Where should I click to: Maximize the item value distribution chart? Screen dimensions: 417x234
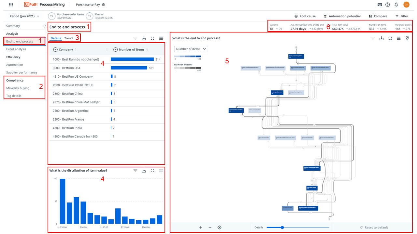(x=152, y=170)
